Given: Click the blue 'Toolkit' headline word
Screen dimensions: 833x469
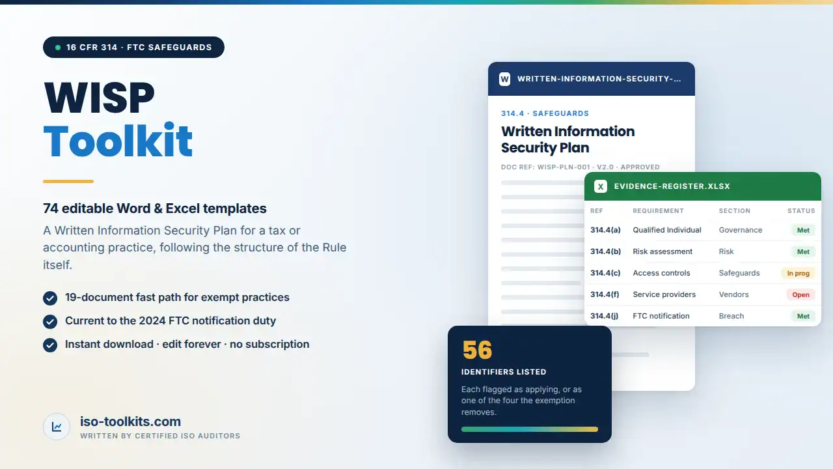Looking at the screenshot, I should point(118,140).
